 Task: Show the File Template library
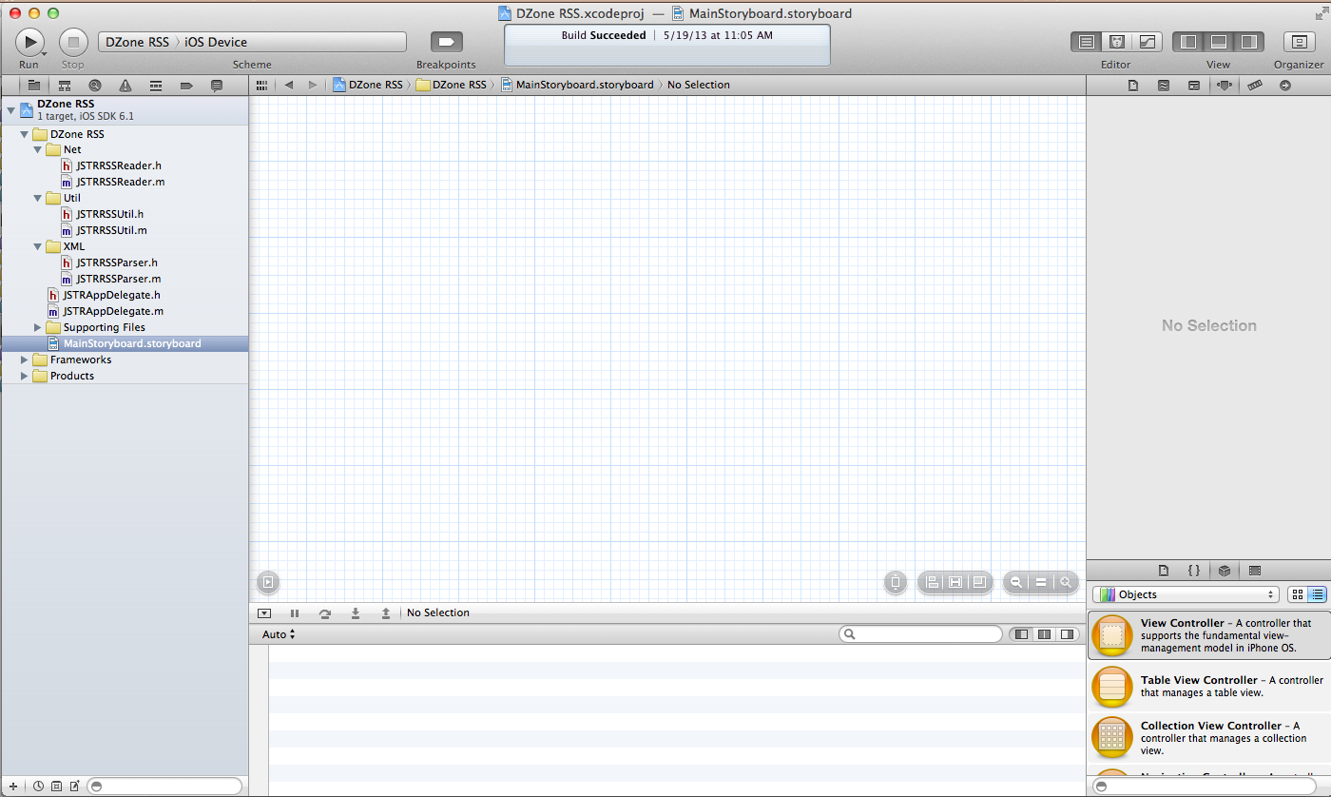(x=1164, y=571)
